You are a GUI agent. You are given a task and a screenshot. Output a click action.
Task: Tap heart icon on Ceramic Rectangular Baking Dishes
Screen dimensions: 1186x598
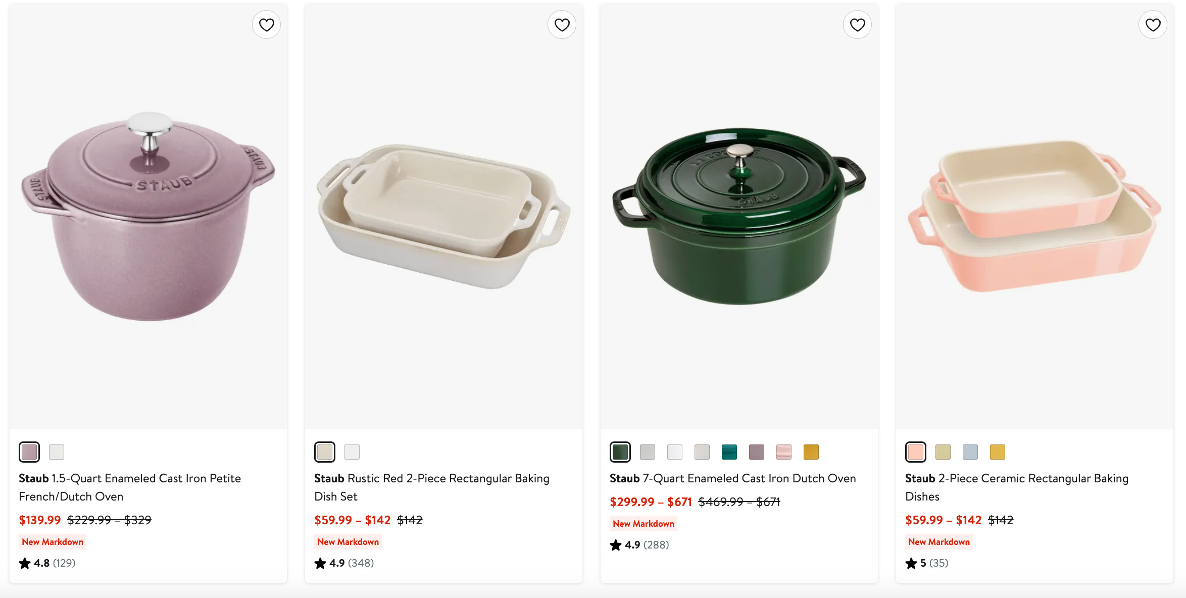(1153, 25)
